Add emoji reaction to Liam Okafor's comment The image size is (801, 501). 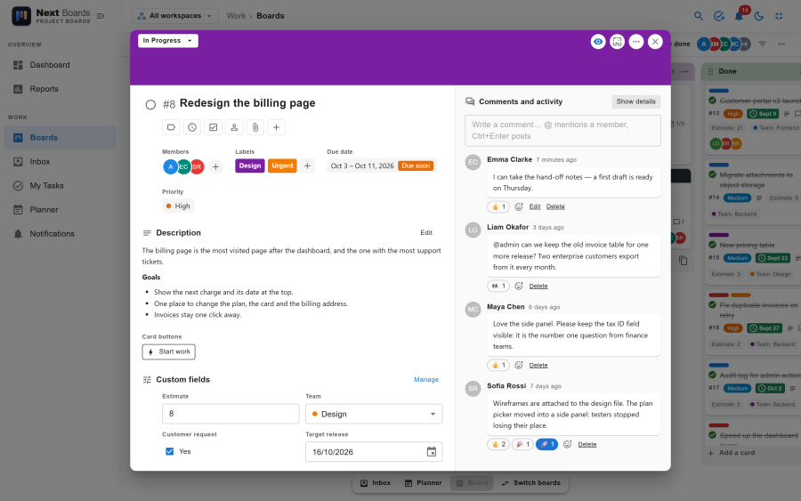pyautogui.click(x=519, y=286)
